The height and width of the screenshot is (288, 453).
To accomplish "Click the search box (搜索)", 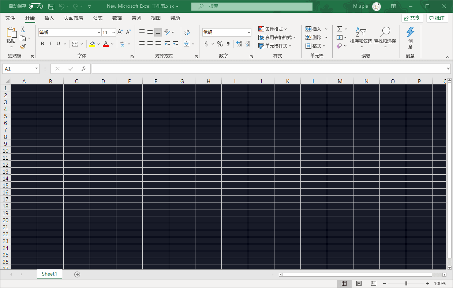I will tap(252, 7).
